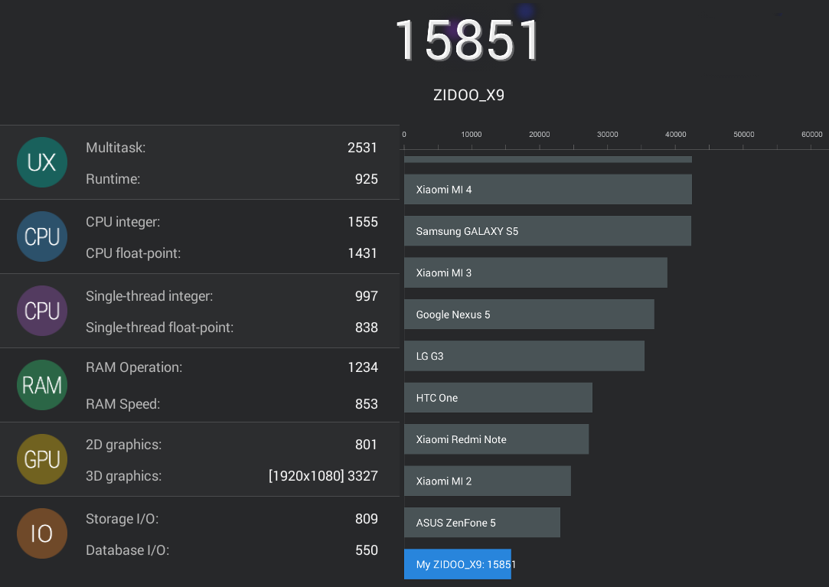Select the Multitask label

point(116,148)
